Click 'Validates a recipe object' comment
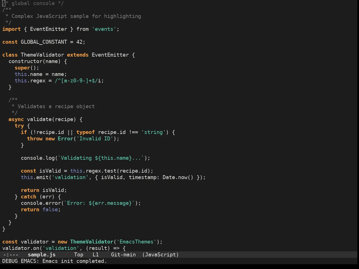The height and width of the screenshot is (269, 359). [x=56, y=106]
